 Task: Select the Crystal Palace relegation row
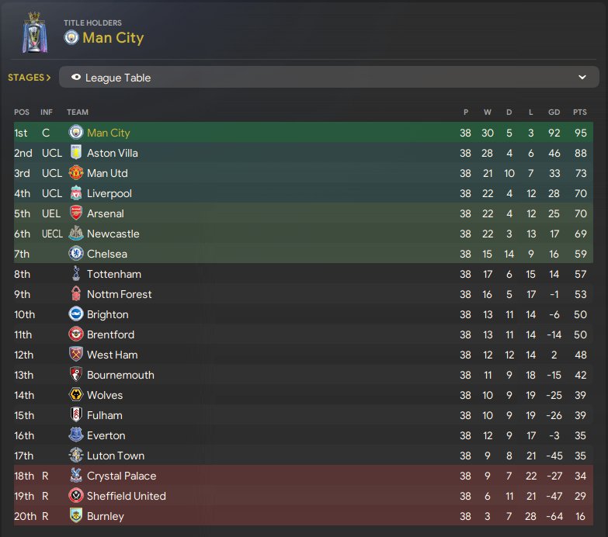coord(304,476)
